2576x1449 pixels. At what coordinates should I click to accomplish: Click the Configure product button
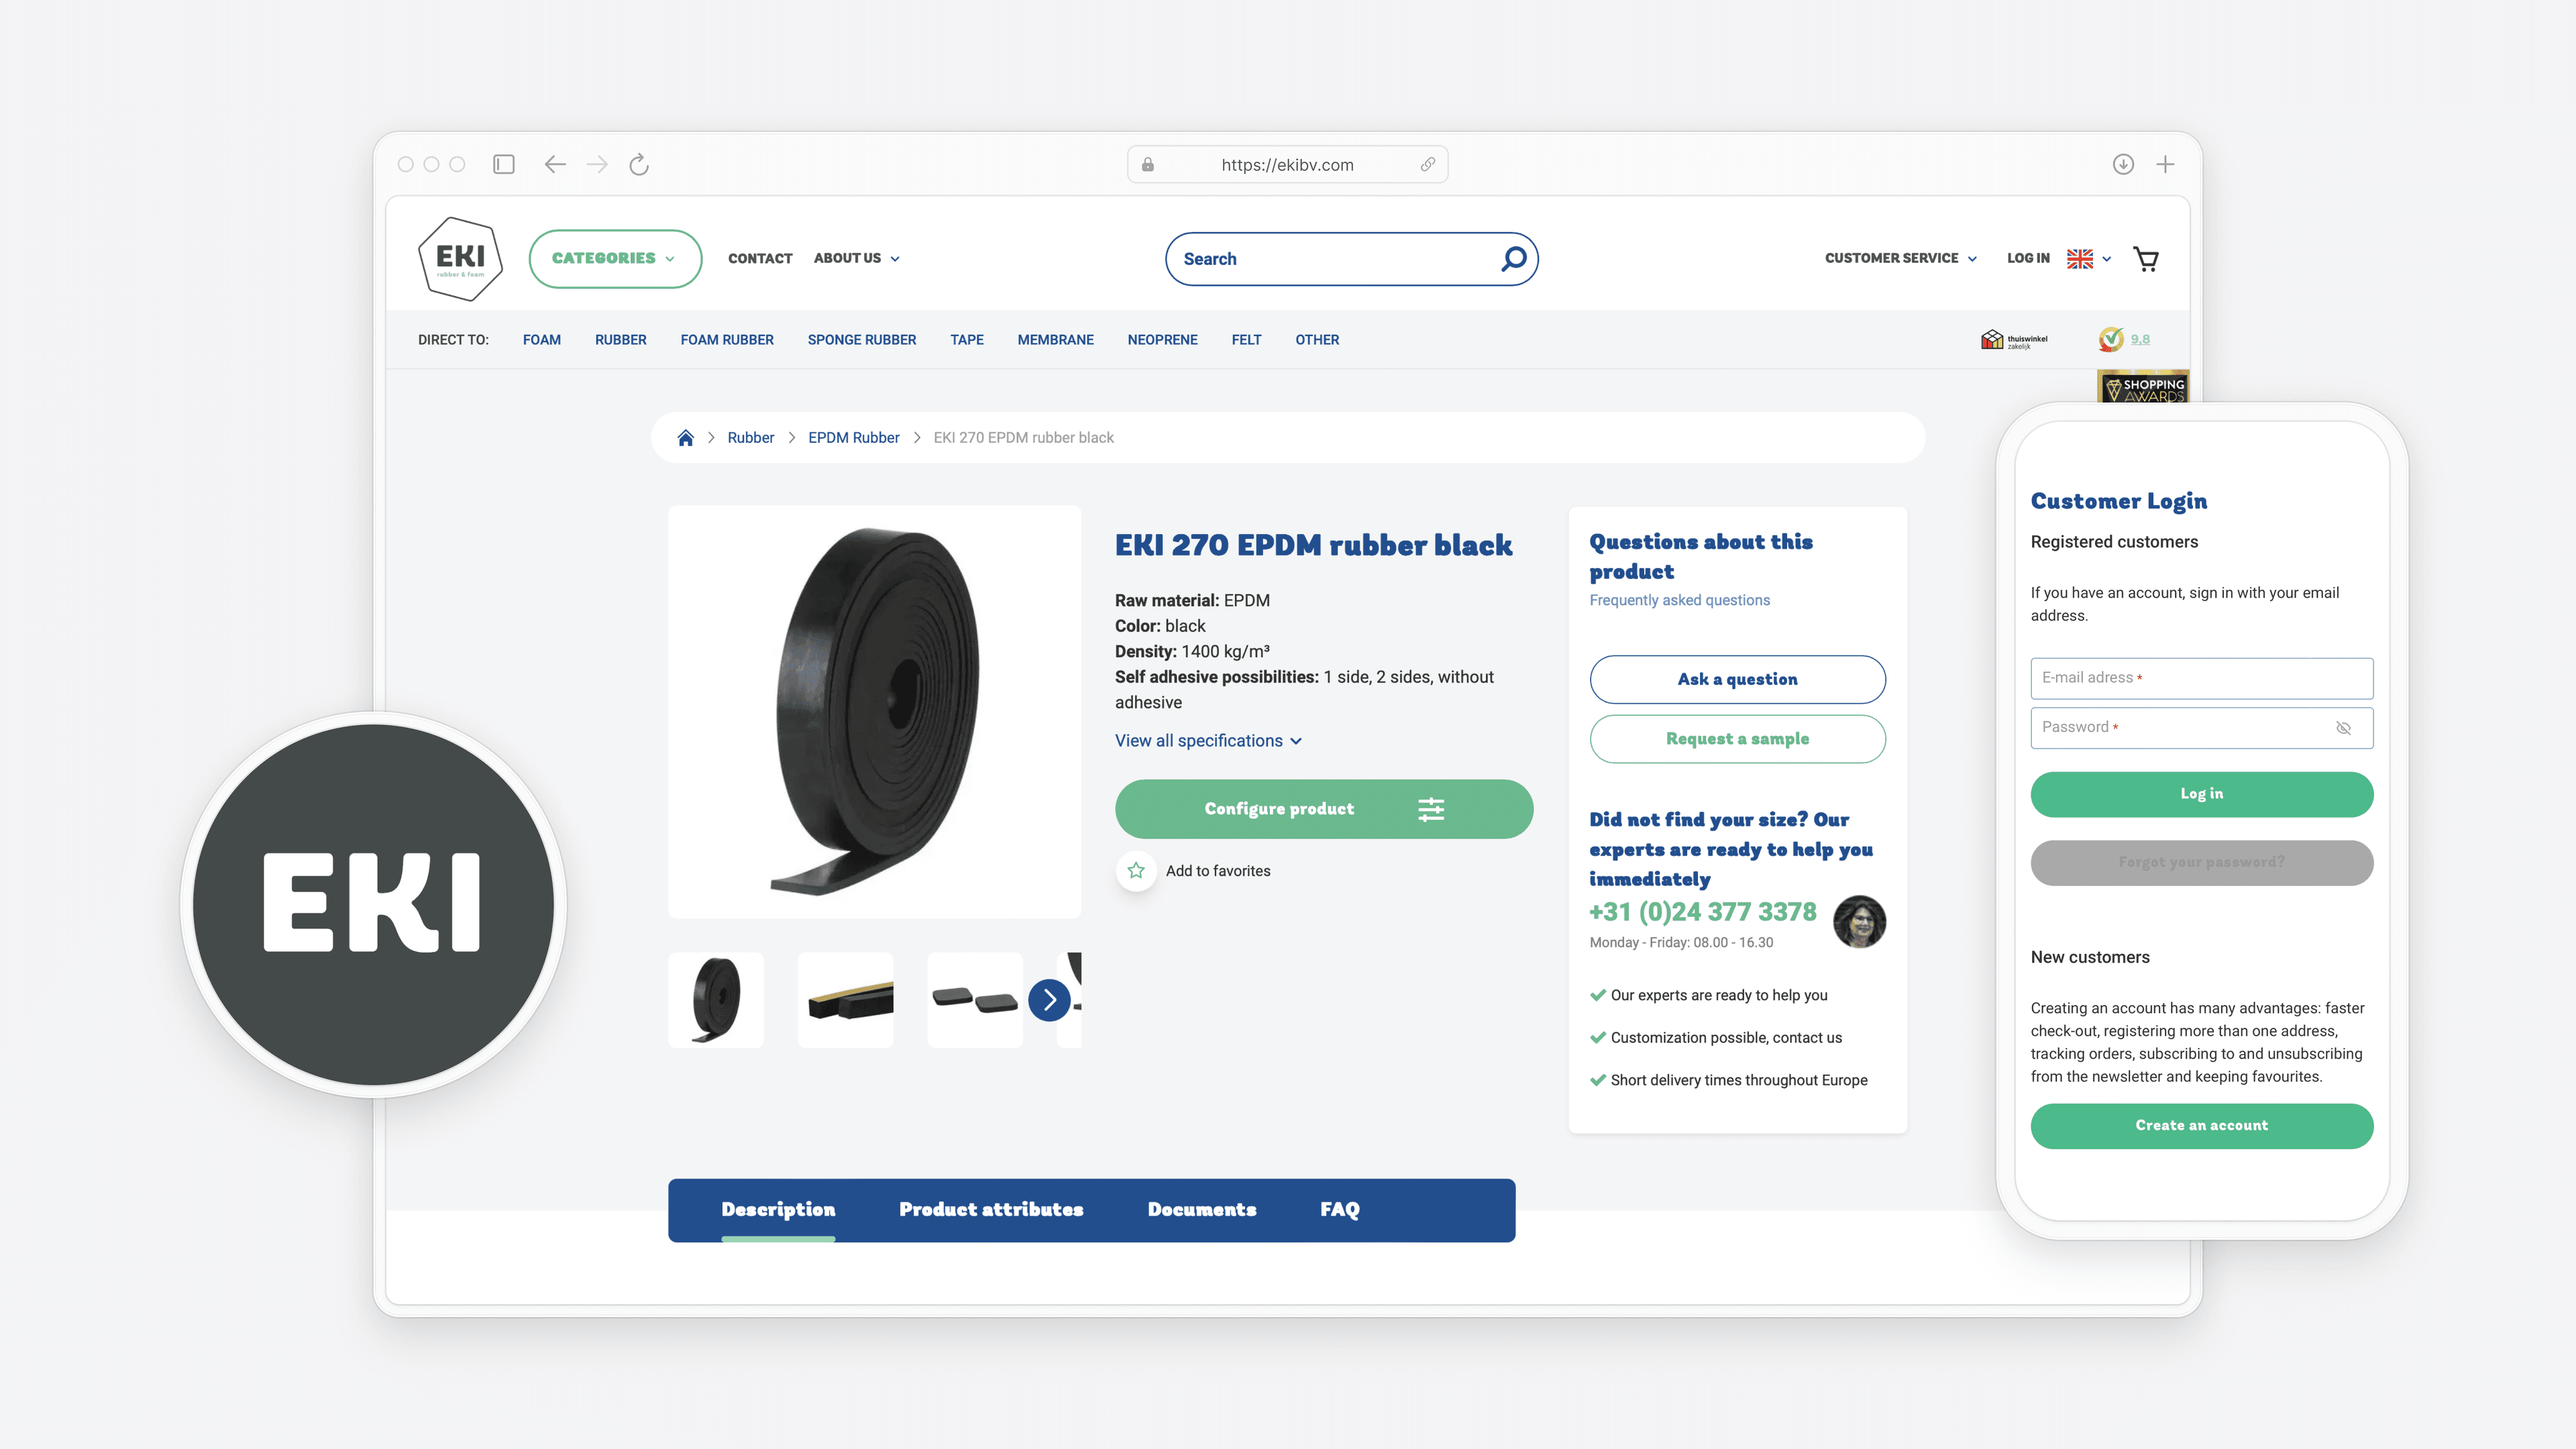point(1323,809)
